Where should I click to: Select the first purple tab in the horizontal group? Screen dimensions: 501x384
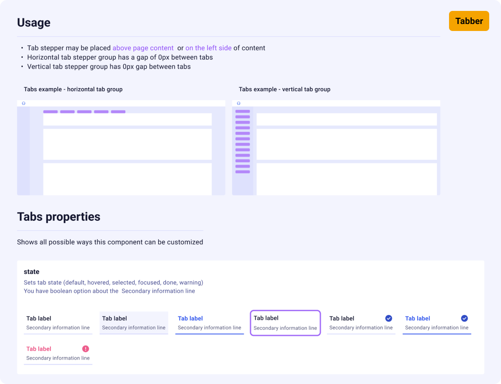click(x=50, y=112)
